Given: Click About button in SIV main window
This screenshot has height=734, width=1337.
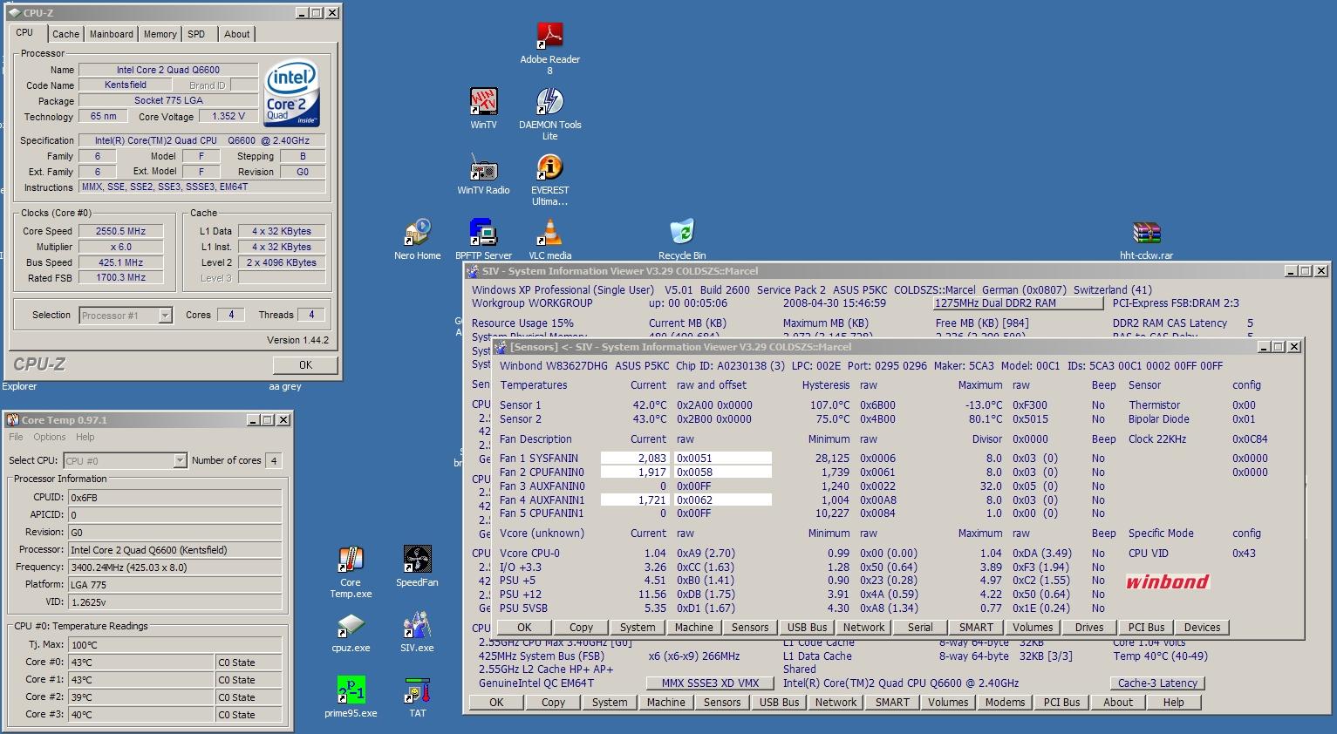Looking at the screenshot, I should click(x=1118, y=702).
